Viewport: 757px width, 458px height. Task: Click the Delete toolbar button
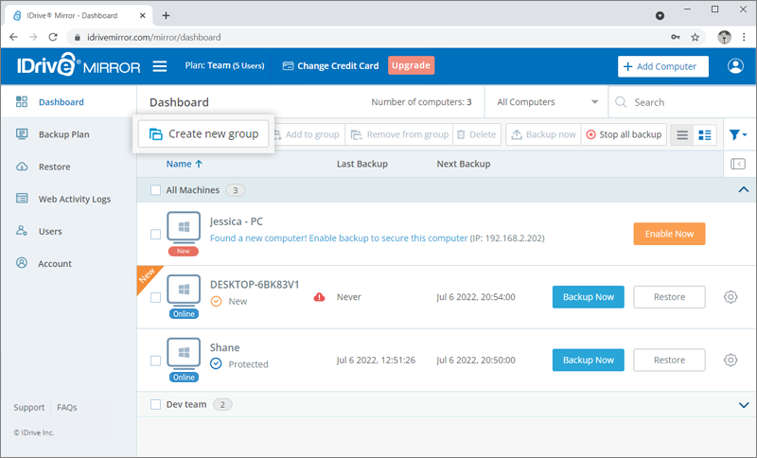pos(477,134)
